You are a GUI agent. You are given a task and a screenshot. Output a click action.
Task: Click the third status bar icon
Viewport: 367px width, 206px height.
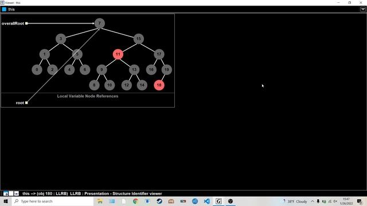(x=17, y=193)
